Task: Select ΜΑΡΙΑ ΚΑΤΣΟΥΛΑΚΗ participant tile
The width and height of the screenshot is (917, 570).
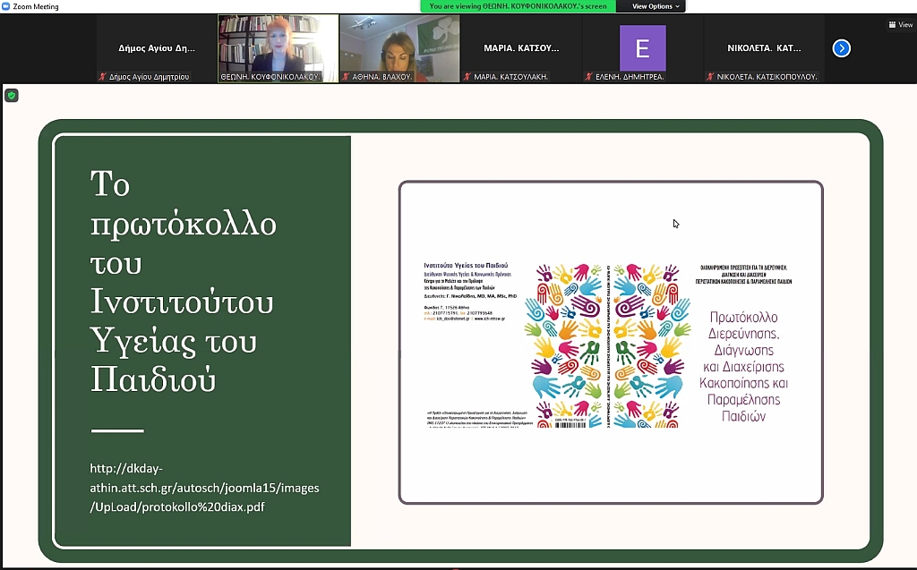Action: click(521, 48)
